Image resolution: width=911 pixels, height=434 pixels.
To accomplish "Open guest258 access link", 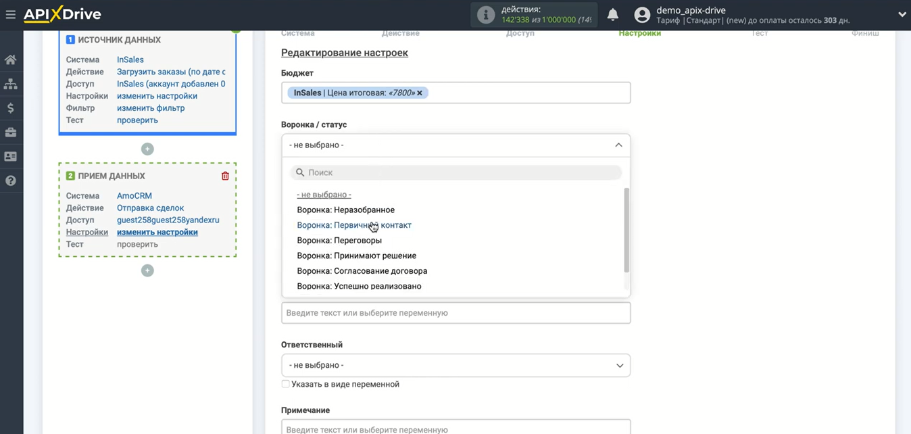I will coord(168,220).
